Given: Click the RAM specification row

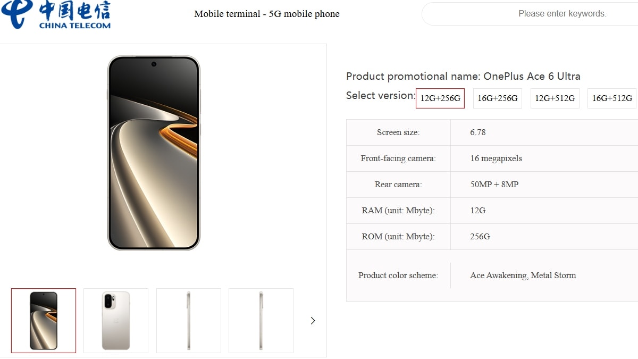Looking at the screenshot, I should point(398,211).
